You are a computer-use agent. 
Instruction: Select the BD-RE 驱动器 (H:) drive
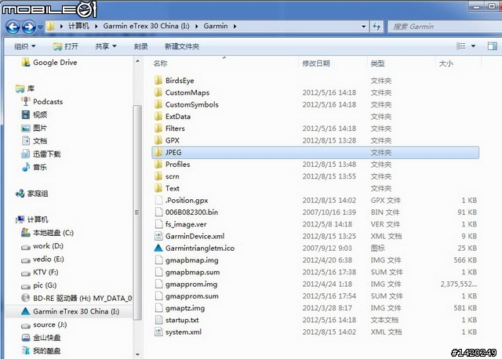[x=77, y=298]
